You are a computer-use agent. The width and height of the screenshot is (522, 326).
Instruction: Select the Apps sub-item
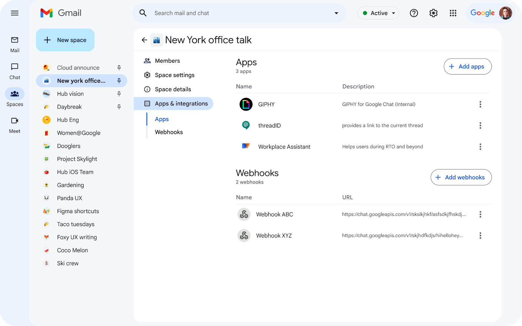162,119
